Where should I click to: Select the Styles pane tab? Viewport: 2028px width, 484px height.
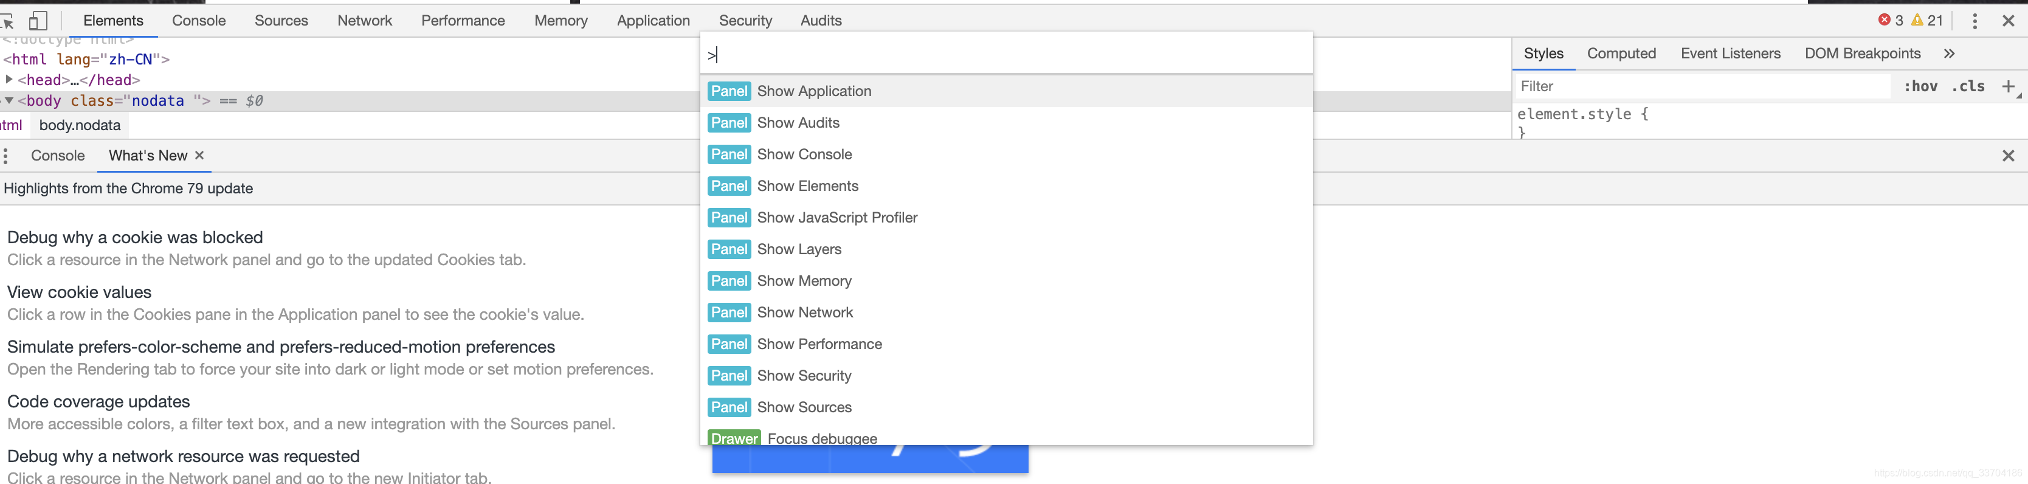[1543, 54]
